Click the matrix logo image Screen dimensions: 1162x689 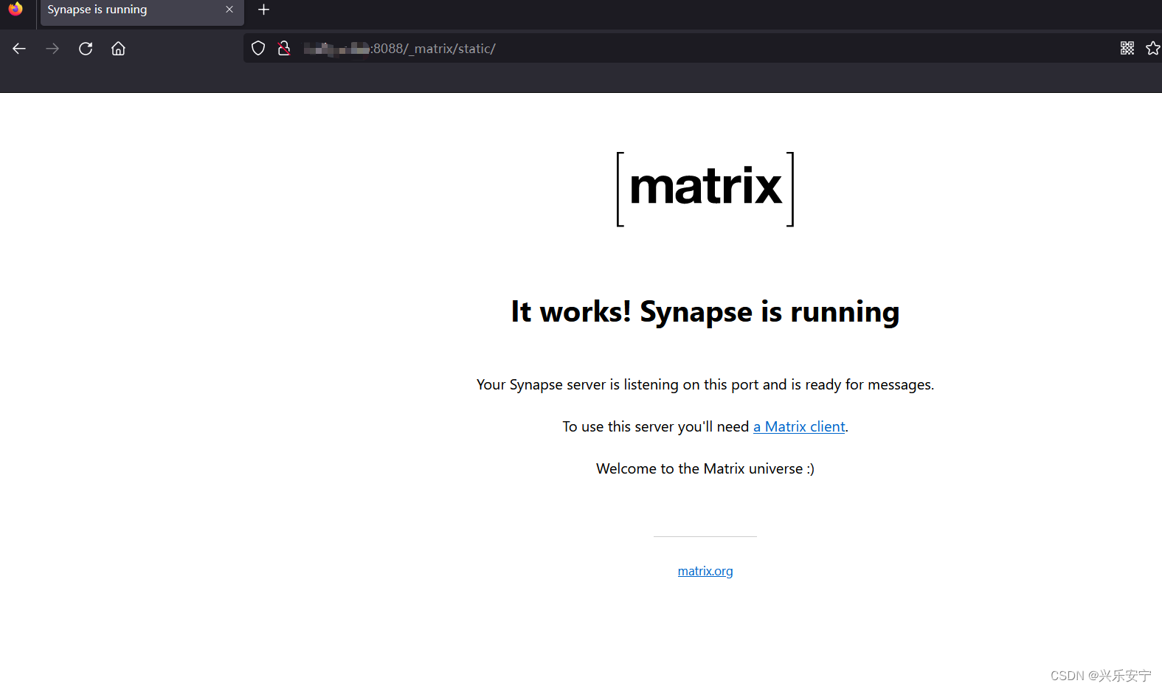[705, 189]
